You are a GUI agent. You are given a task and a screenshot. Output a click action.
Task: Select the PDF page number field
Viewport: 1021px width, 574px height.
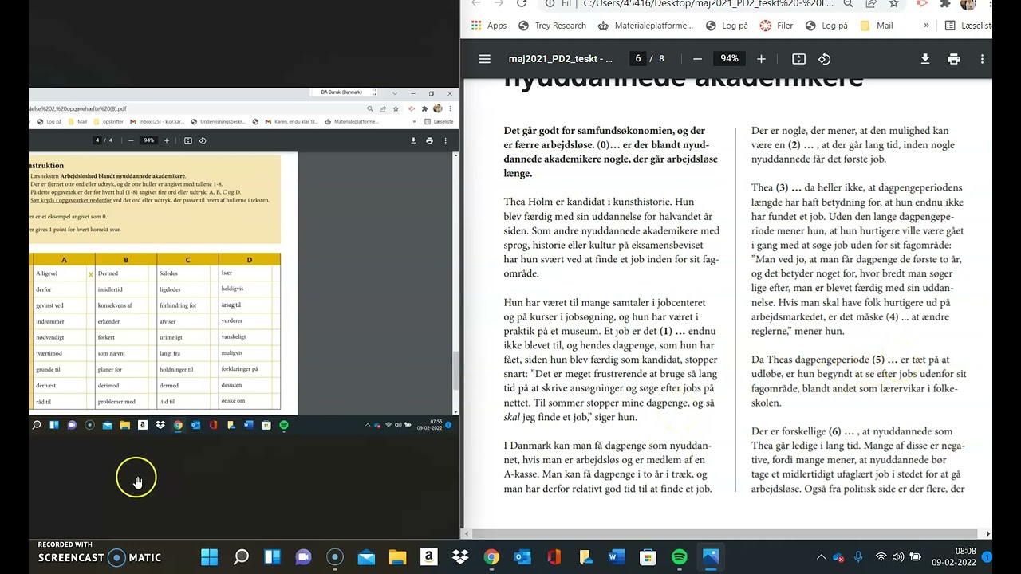pos(637,59)
